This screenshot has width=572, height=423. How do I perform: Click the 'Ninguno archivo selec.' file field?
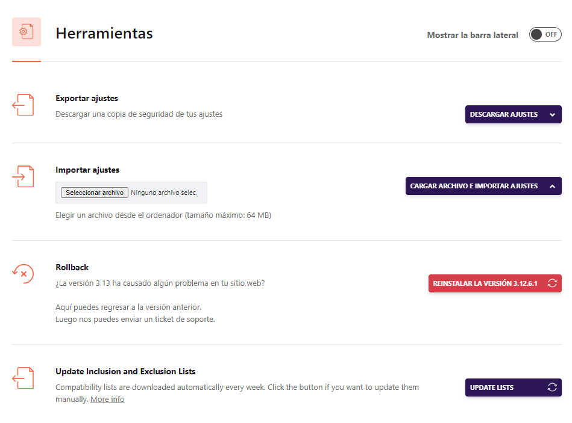164,193
